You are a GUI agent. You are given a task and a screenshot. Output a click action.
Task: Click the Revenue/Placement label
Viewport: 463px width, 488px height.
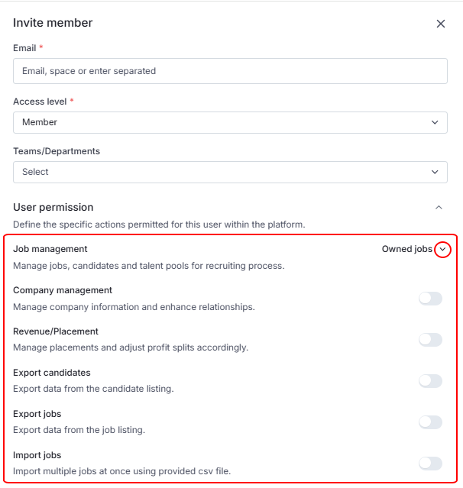pyautogui.click(x=56, y=331)
